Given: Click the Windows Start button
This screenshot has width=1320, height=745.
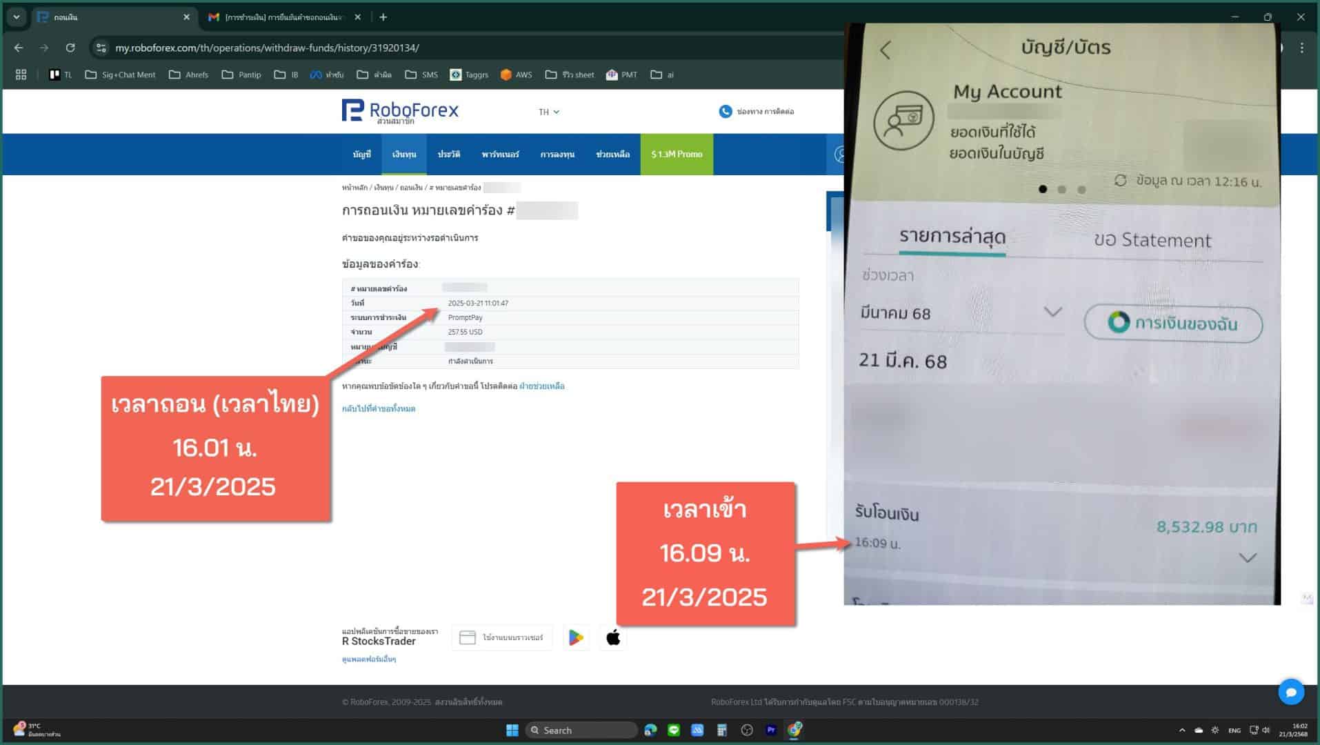Looking at the screenshot, I should click(x=512, y=730).
